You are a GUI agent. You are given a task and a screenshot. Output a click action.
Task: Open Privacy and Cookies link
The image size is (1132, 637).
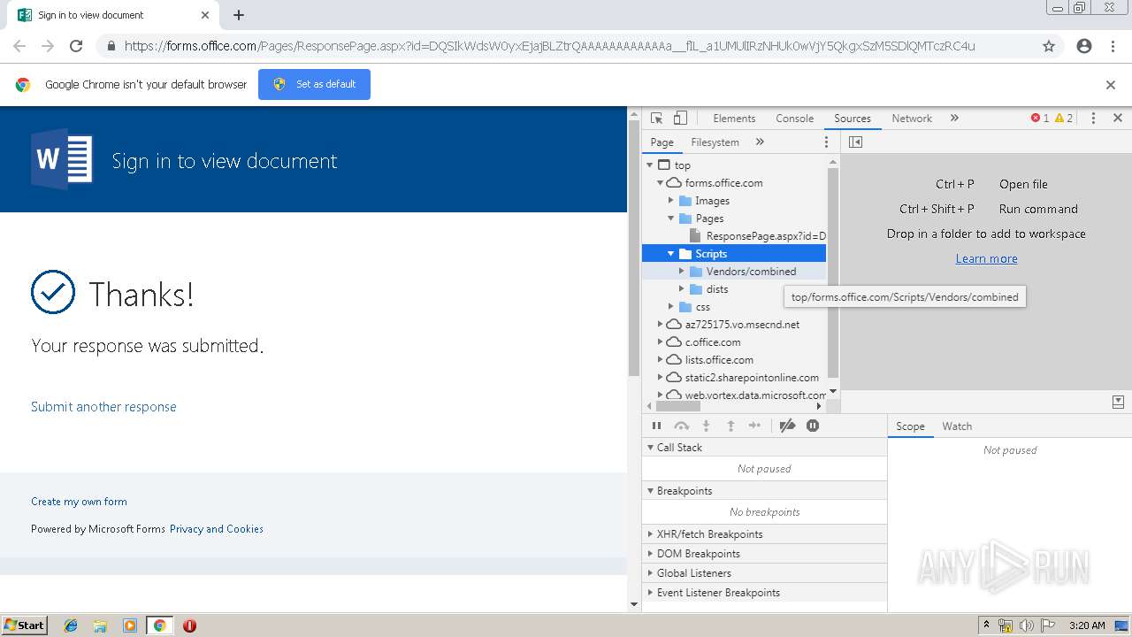tap(217, 529)
